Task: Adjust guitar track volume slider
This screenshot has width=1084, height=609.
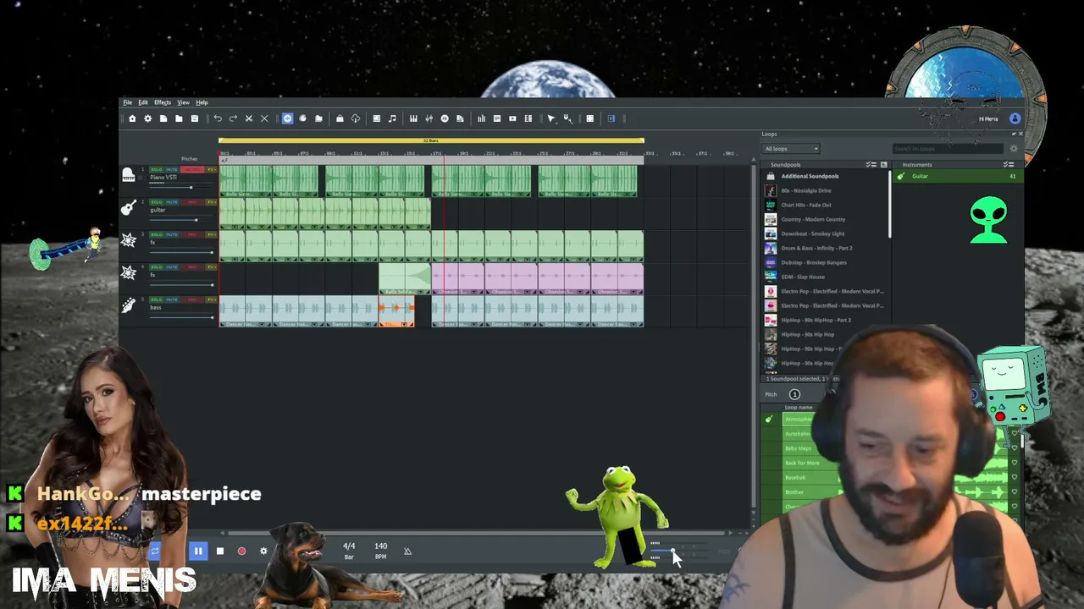Action: click(x=182, y=220)
